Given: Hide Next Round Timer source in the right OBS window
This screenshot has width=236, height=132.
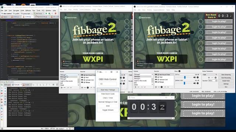Looking at the screenshot, I should click(x=156, y=74).
